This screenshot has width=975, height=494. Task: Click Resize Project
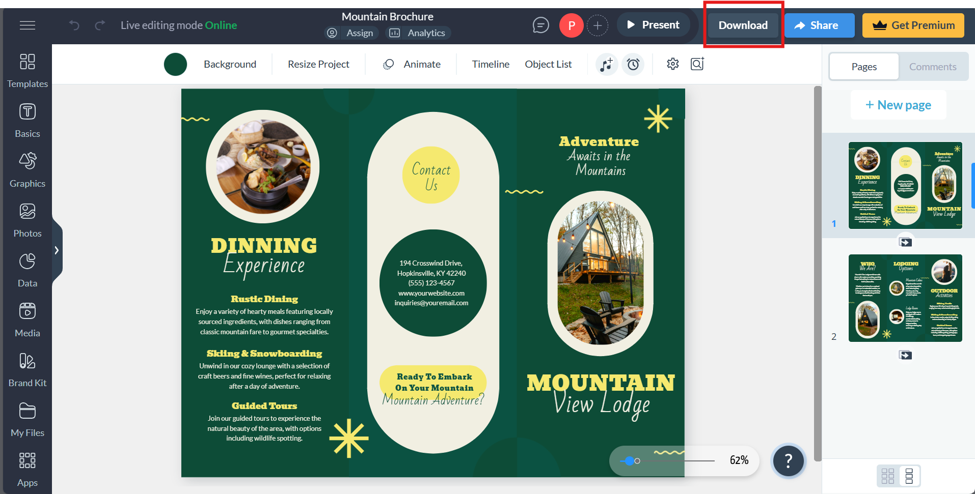[x=318, y=64]
